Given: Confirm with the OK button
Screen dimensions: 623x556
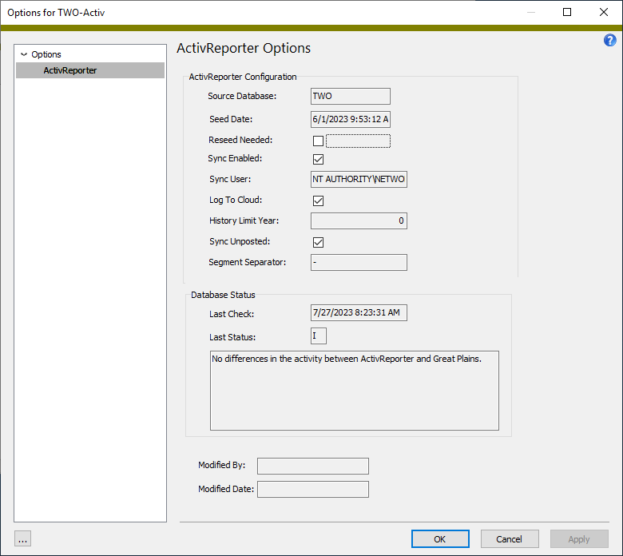Looking at the screenshot, I should [x=440, y=539].
